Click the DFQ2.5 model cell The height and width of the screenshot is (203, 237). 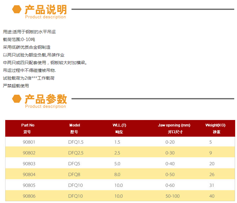[76, 153]
